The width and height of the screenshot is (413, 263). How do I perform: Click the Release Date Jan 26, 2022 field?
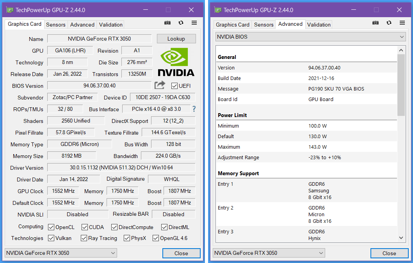click(68, 74)
